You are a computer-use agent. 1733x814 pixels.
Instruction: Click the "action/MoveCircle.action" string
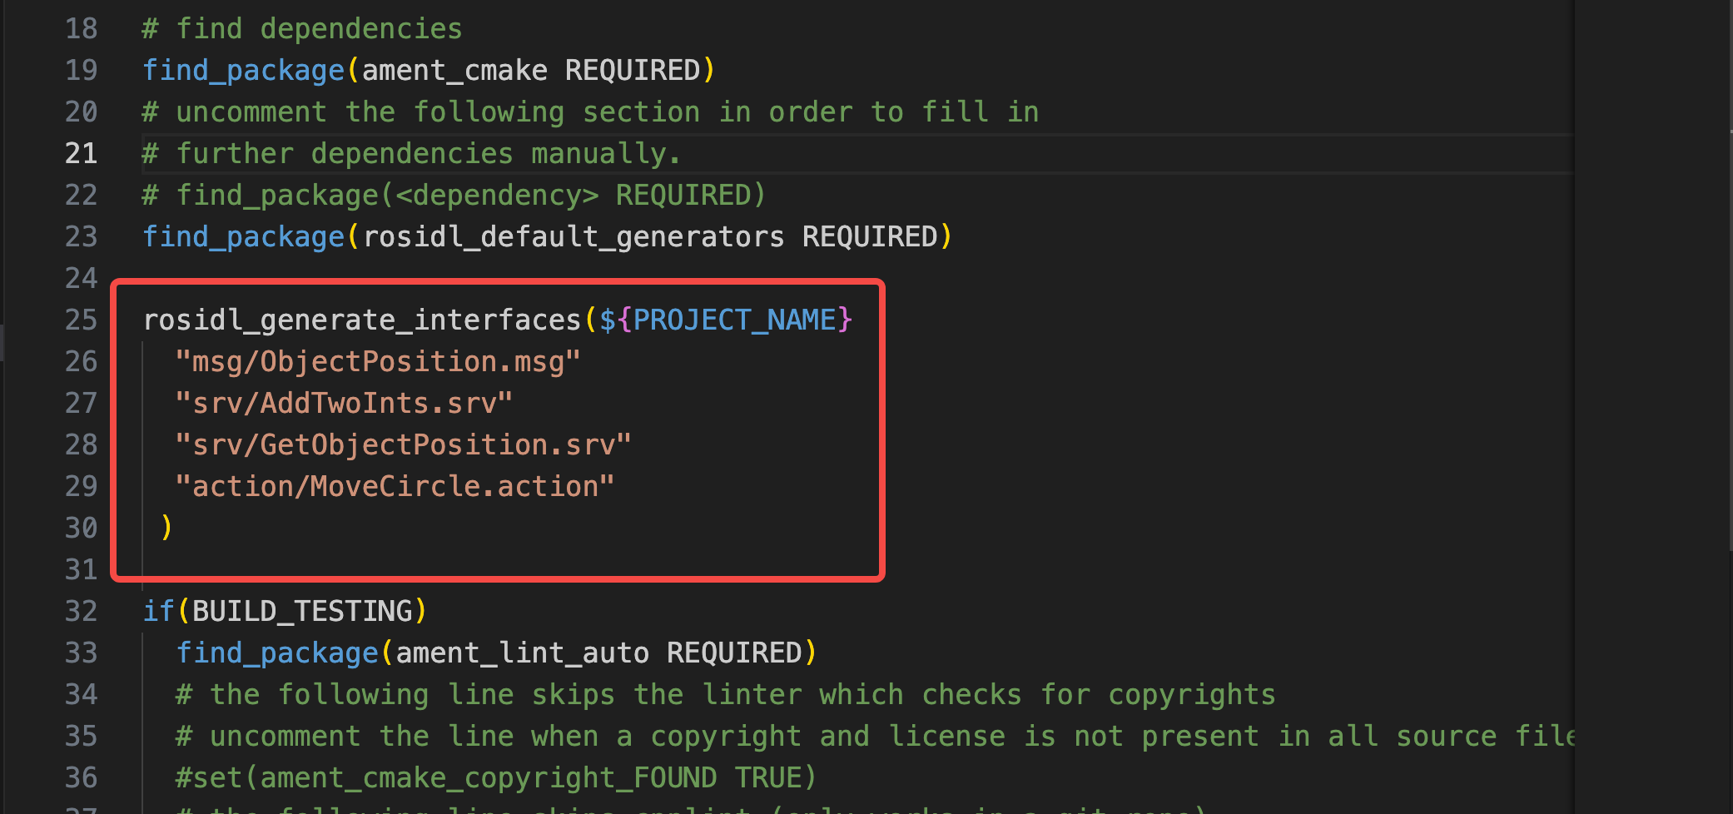point(395,487)
